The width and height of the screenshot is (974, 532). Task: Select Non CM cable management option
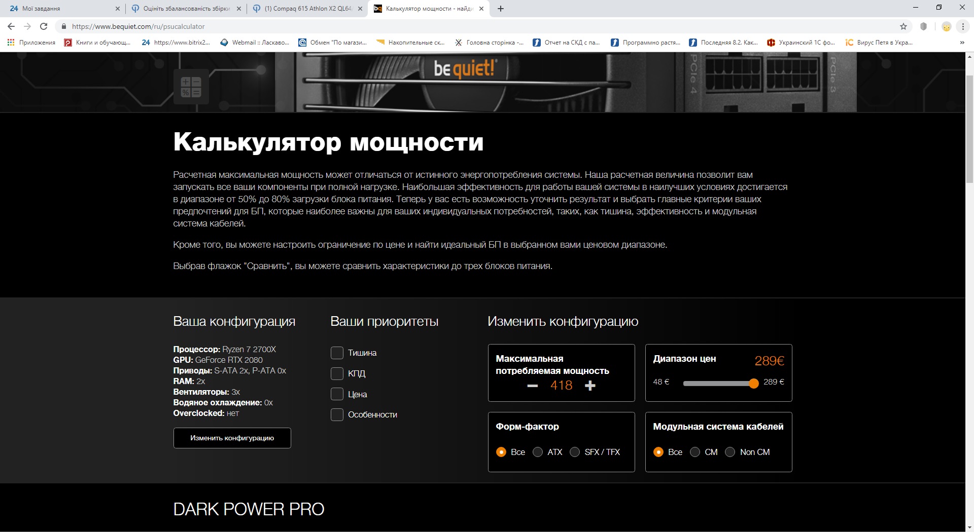(x=730, y=452)
